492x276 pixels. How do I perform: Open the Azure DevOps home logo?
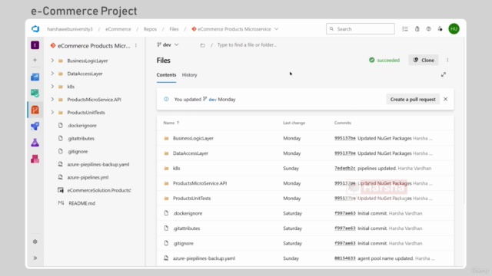coord(35,29)
